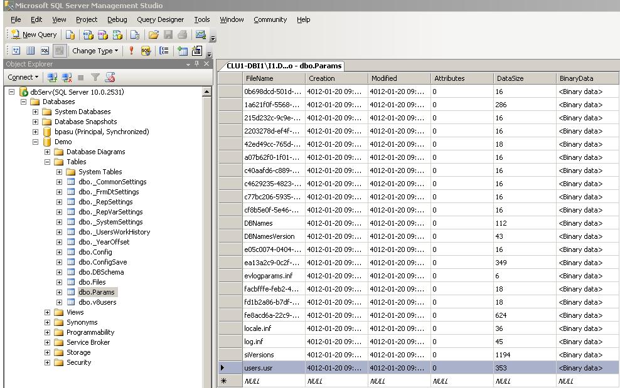This screenshot has height=388, width=620.
Task: Collapse the Tables folder
Action: point(48,162)
